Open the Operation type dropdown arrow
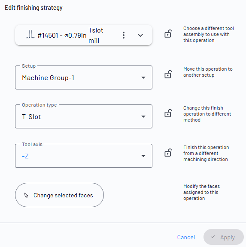246x247 pixels. 143,117
